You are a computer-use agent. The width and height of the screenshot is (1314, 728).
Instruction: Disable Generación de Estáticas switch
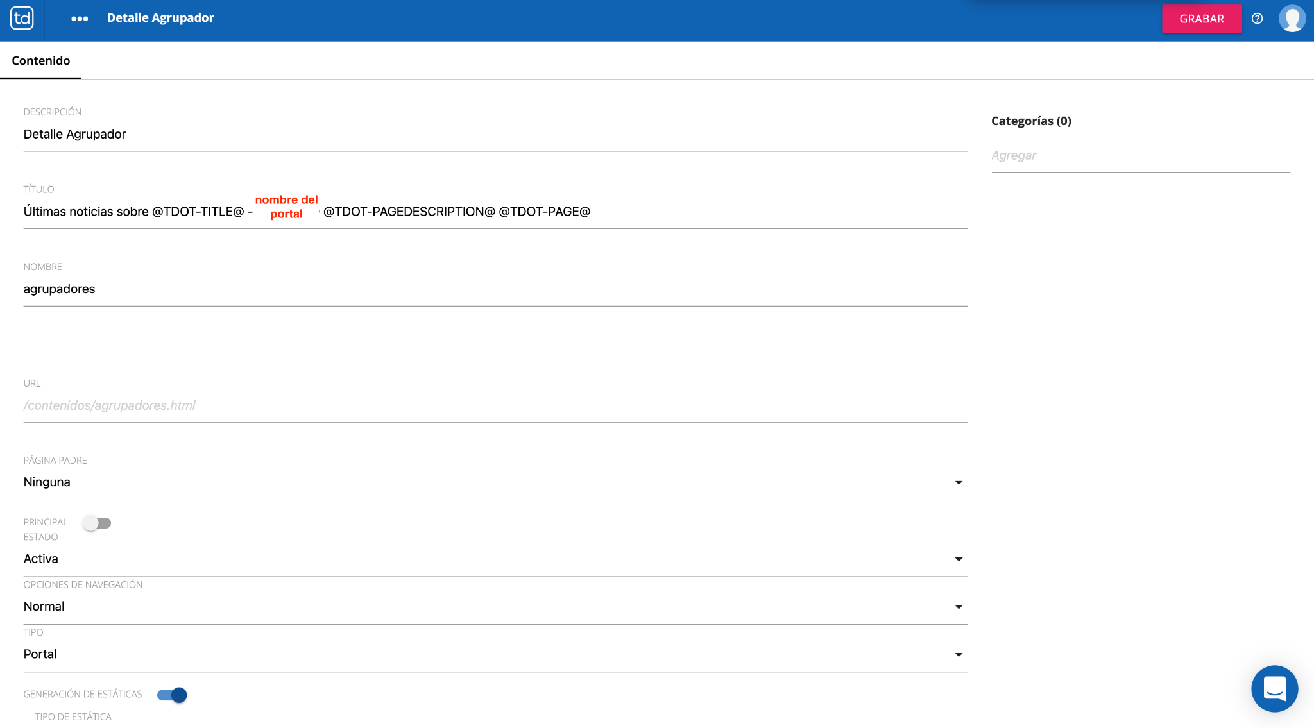pyautogui.click(x=172, y=695)
